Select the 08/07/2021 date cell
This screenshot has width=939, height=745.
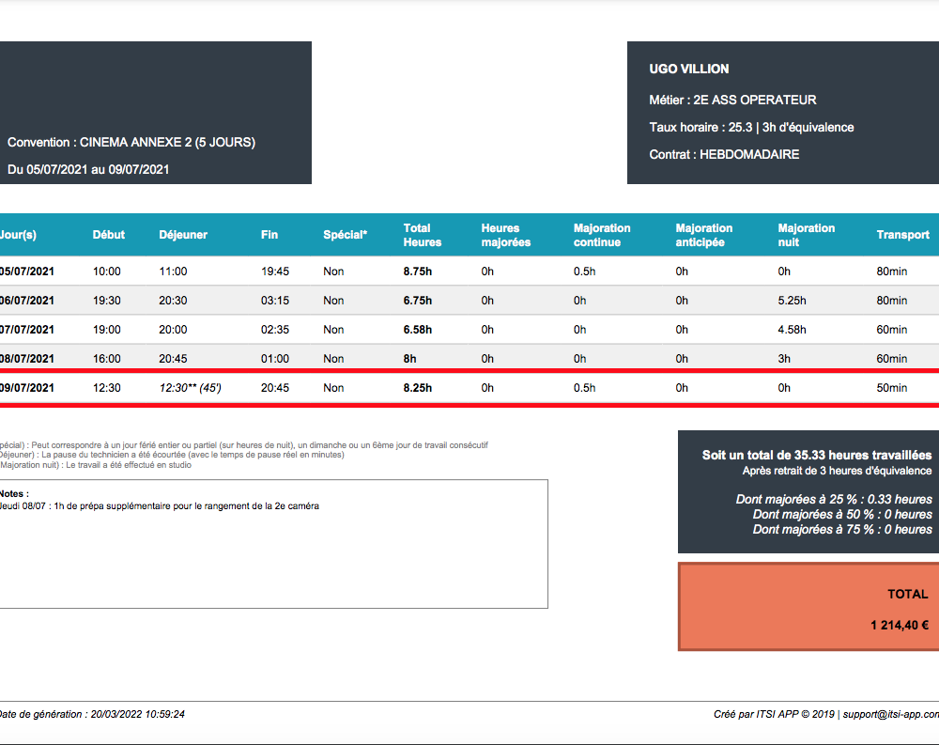click(x=27, y=359)
